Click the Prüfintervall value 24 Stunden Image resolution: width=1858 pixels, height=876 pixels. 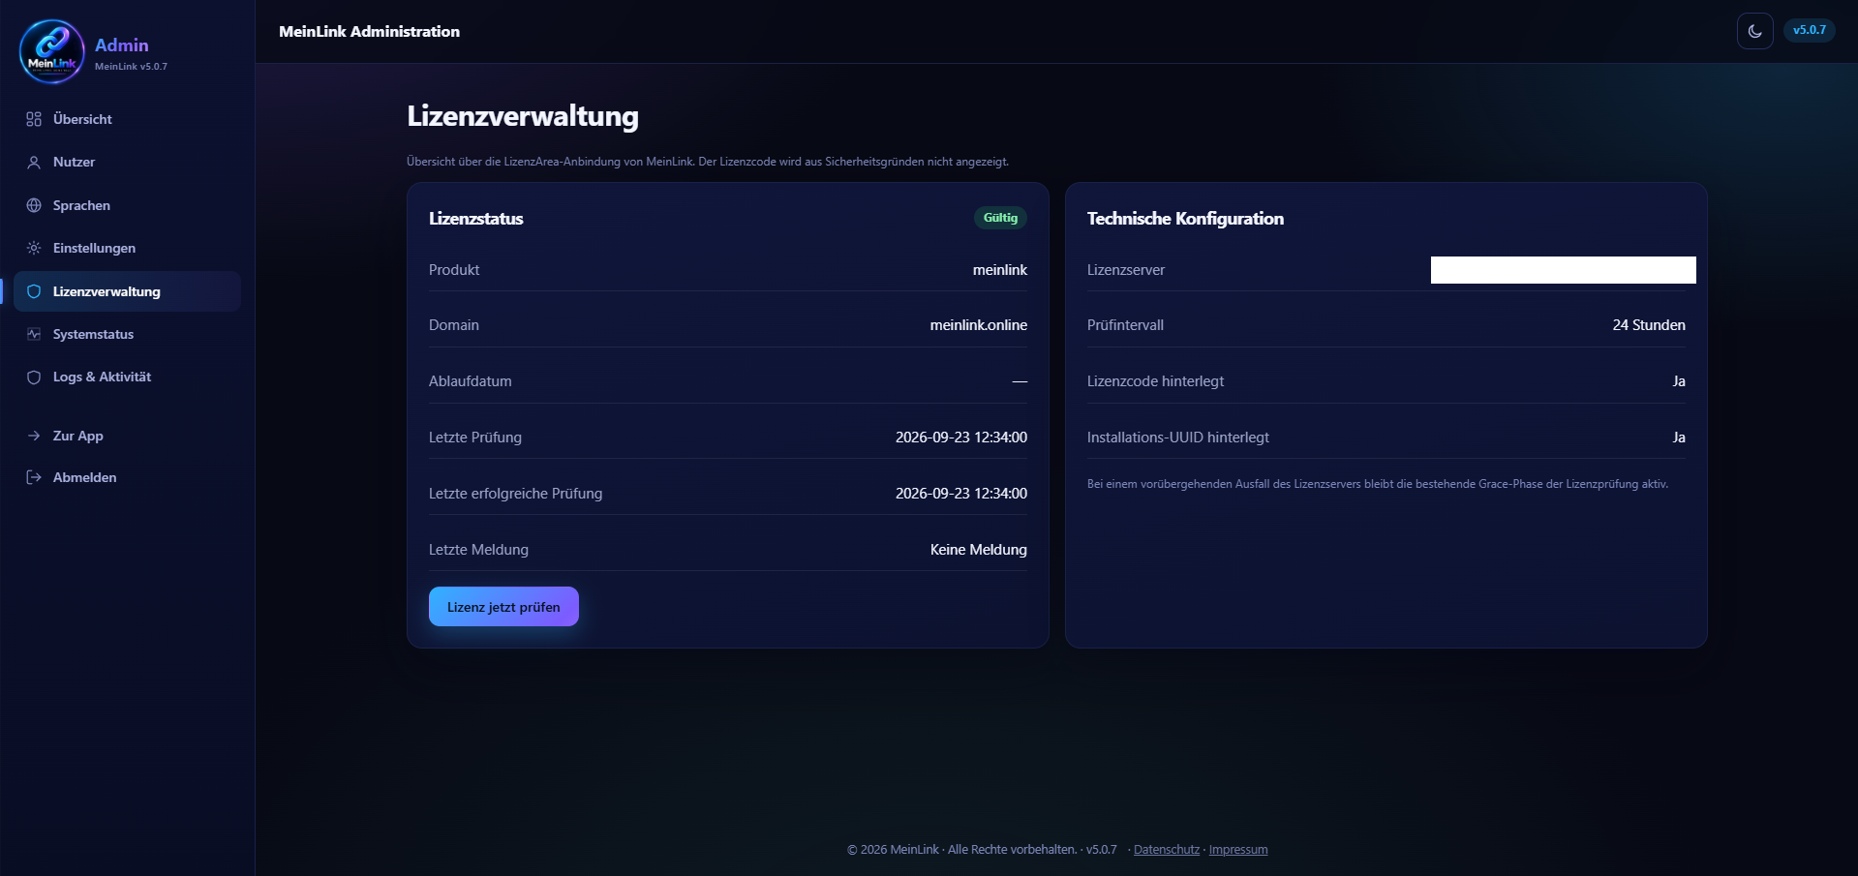(x=1648, y=325)
